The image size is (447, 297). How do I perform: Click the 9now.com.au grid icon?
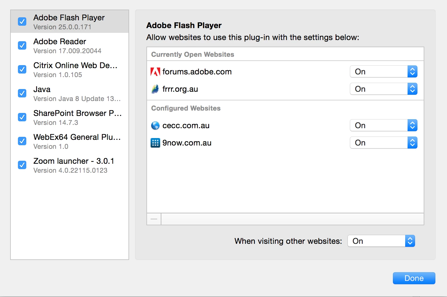click(155, 143)
